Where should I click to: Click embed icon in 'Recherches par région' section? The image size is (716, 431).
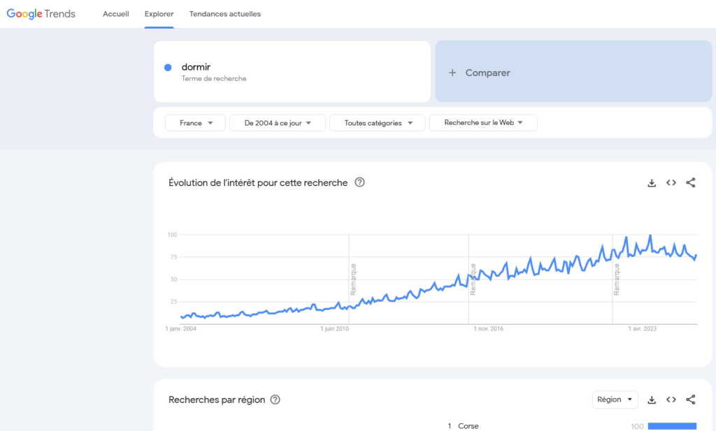pos(671,400)
